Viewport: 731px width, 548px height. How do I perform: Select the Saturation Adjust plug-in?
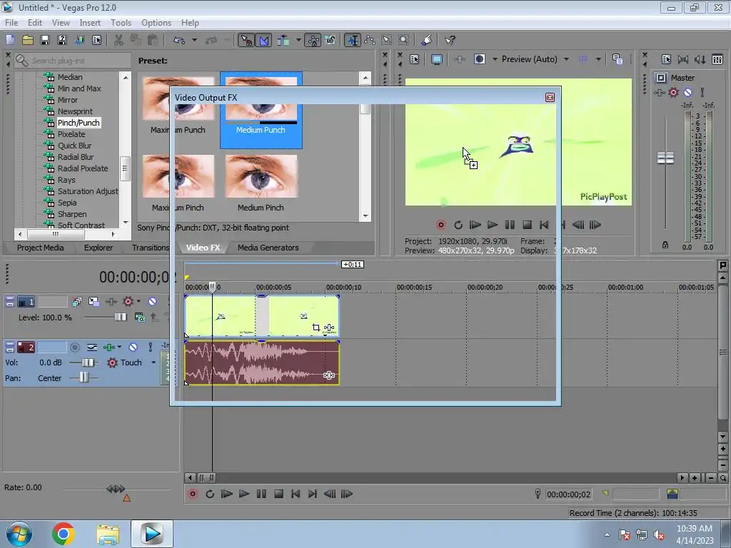point(88,191)
